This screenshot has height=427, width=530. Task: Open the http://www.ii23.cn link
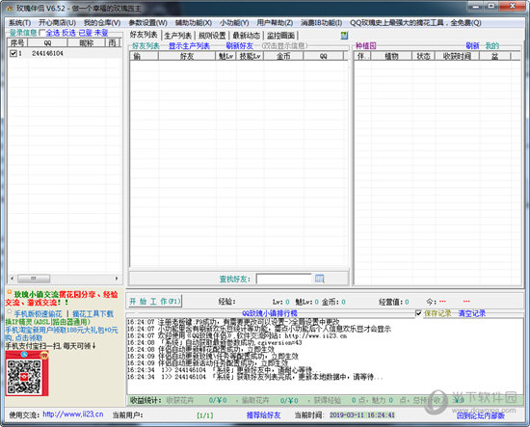(x=73, y=414)
